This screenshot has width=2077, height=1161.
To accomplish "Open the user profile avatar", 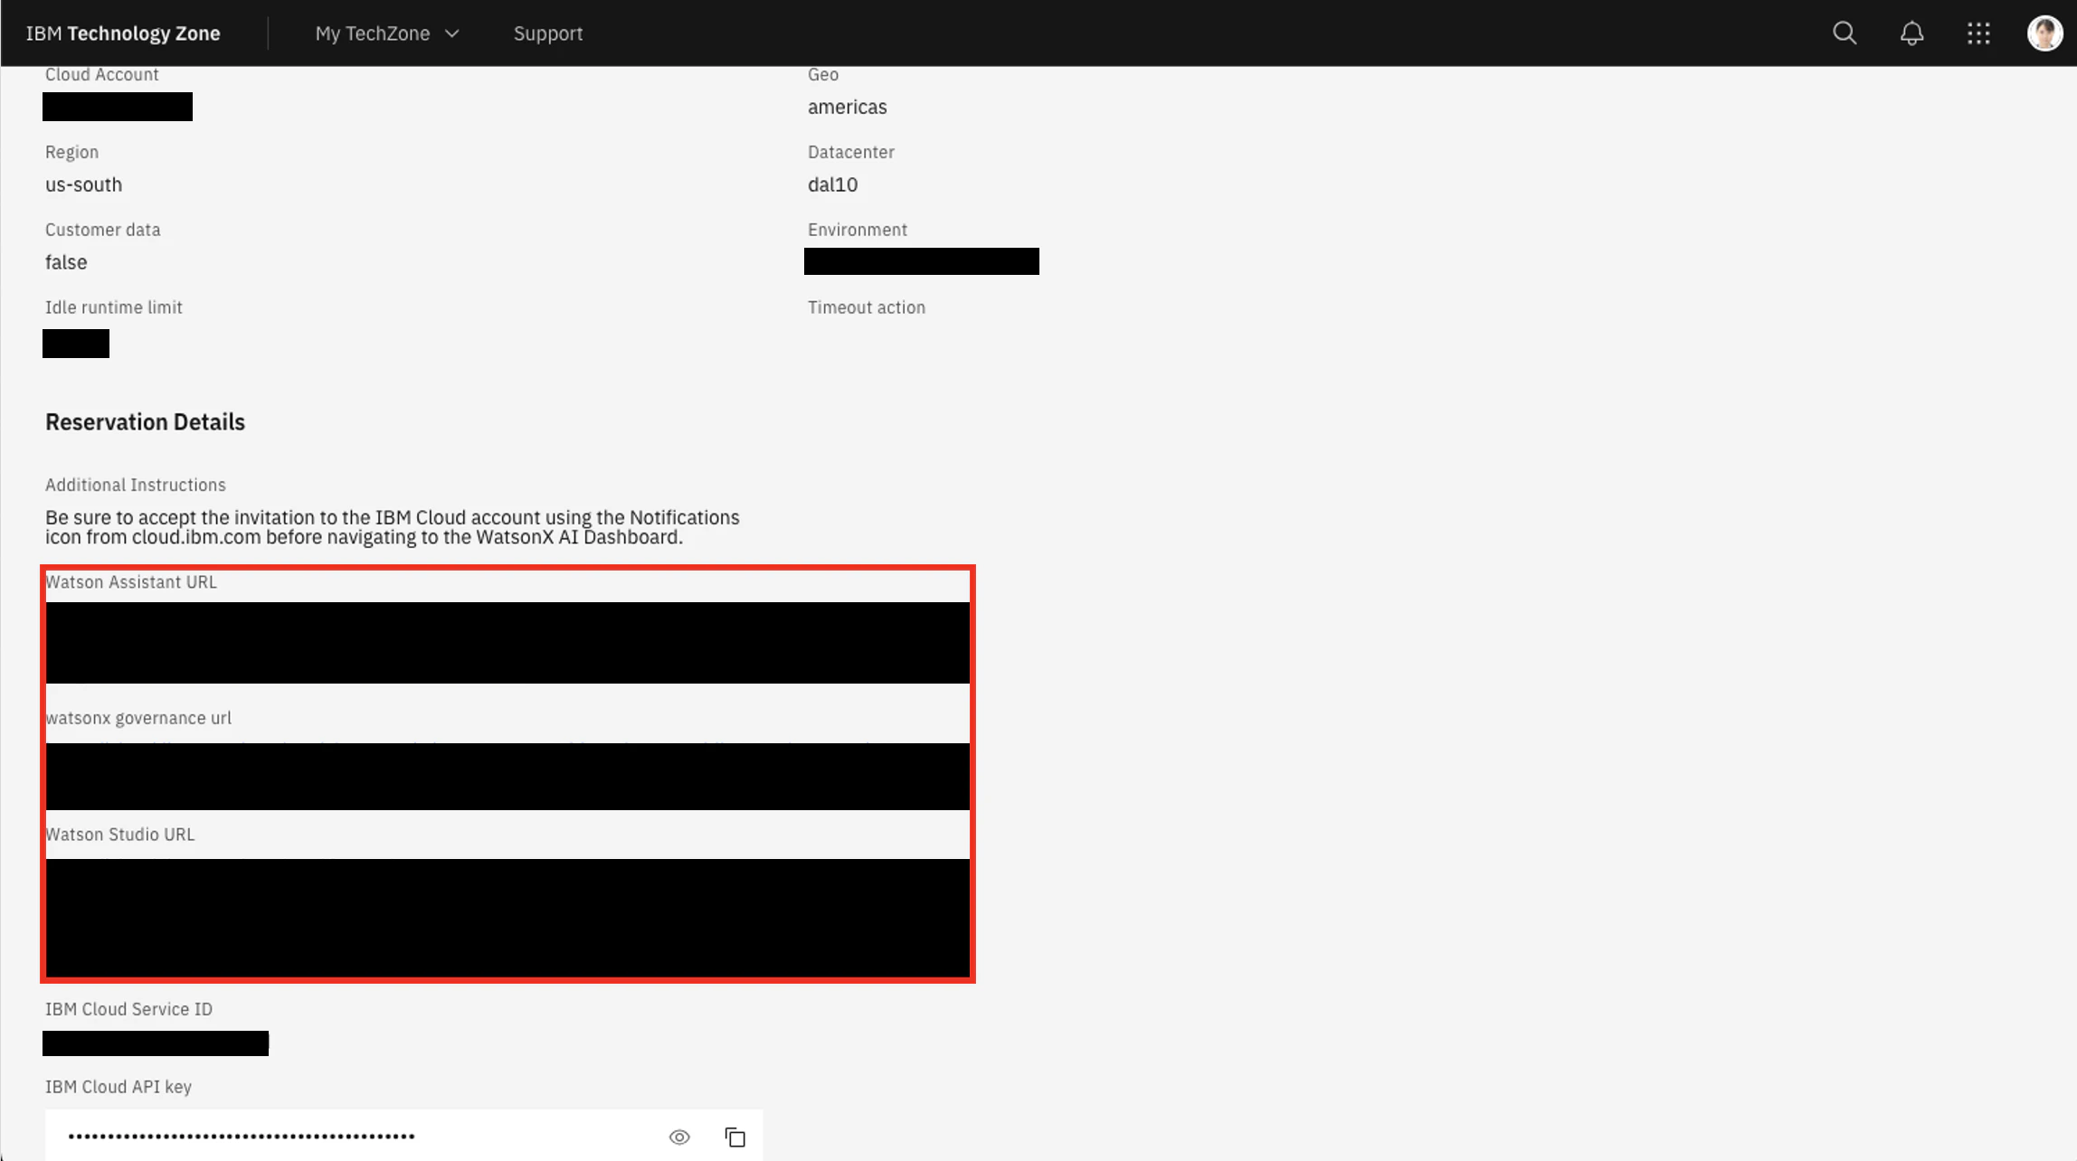I will pos(2044,33).
